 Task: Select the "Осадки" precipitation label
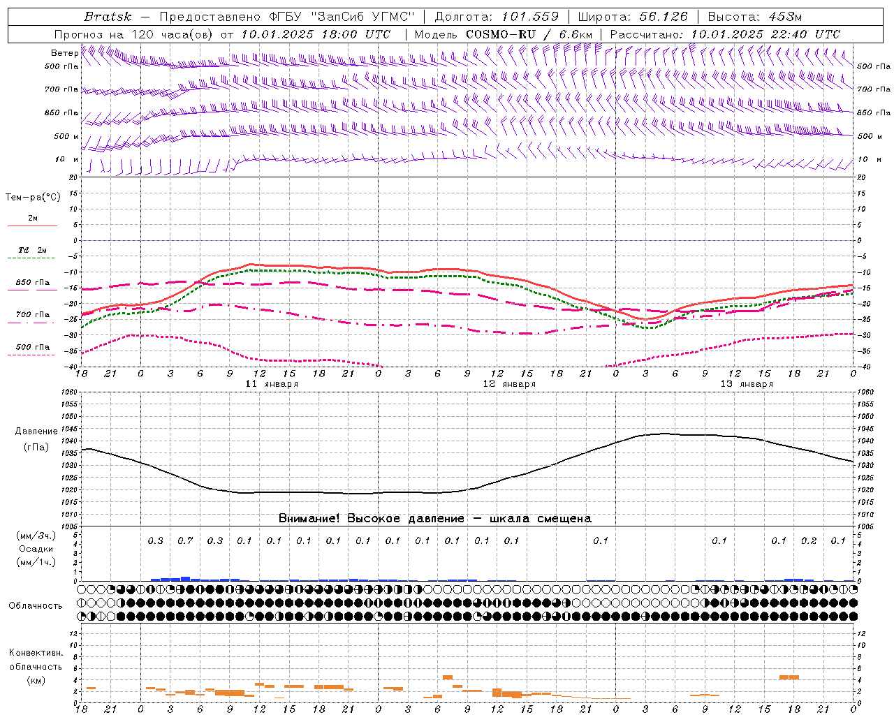coord(36,549)
